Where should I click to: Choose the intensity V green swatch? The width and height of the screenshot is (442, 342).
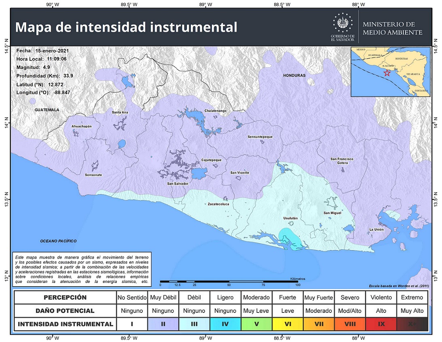coord(256,324)
